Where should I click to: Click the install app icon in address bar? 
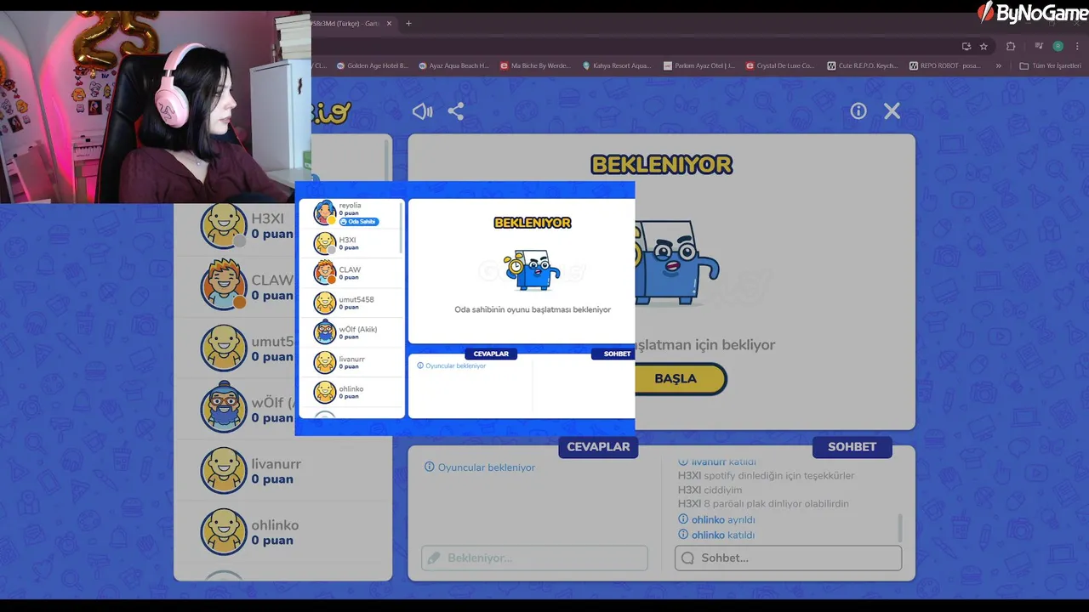tap(966, 46)
